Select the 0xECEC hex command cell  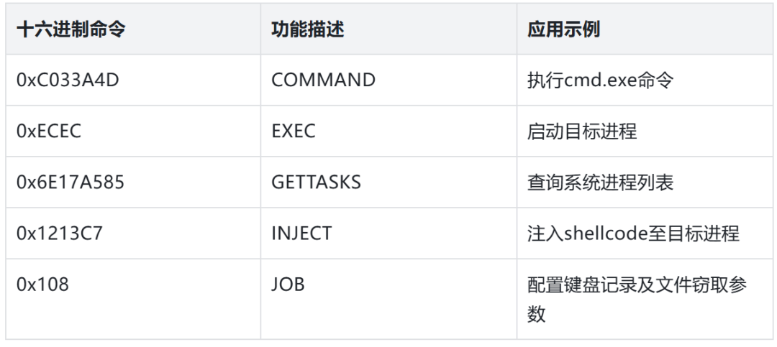tap(49, 131)
